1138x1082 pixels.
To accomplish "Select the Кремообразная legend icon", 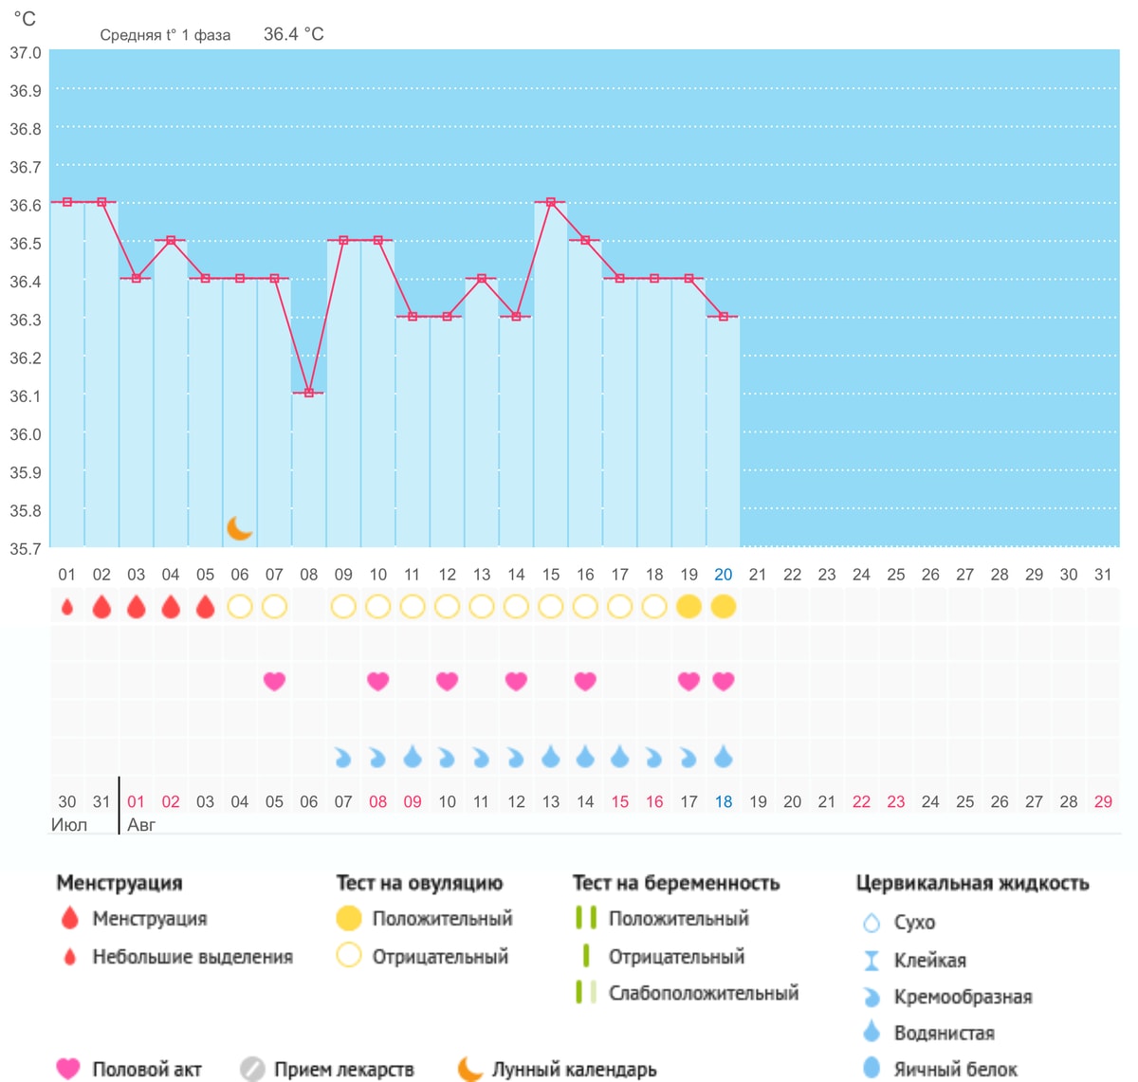I will [x=872, y=997].
